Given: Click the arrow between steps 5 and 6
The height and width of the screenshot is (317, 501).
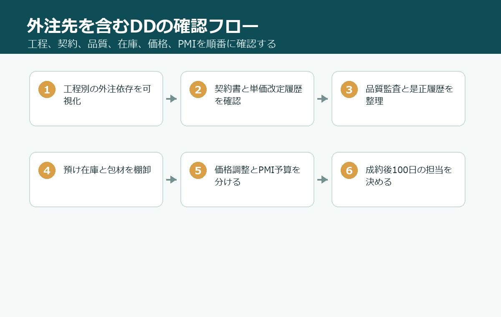Looking at the screenshot, I should pos(323,180).
